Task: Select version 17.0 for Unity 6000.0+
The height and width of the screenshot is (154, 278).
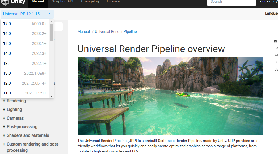Action: click(25, 24)
